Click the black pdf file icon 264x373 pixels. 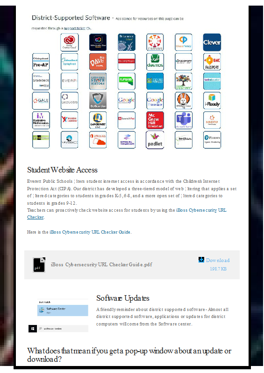coord(39,265)
